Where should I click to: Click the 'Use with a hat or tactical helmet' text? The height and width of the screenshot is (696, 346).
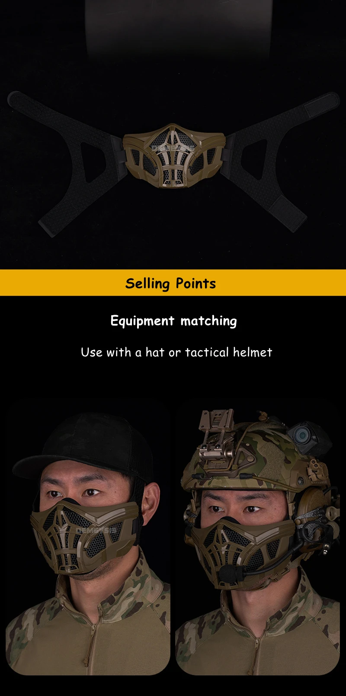(x=176, y=352)
